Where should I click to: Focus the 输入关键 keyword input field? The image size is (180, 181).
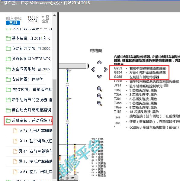click(x=14, y=18)
